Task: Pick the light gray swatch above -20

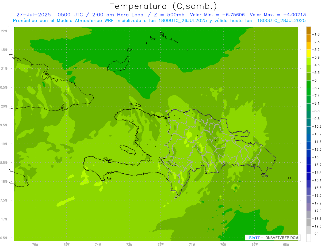Action: [308, 230]
